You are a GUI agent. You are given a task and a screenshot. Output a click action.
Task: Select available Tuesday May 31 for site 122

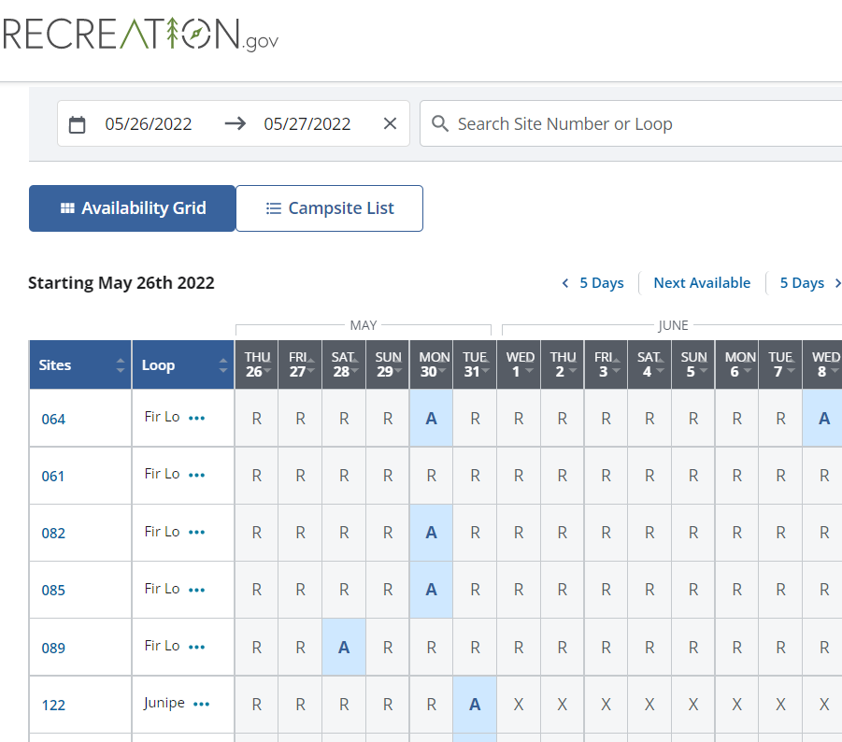click(475, 705)
